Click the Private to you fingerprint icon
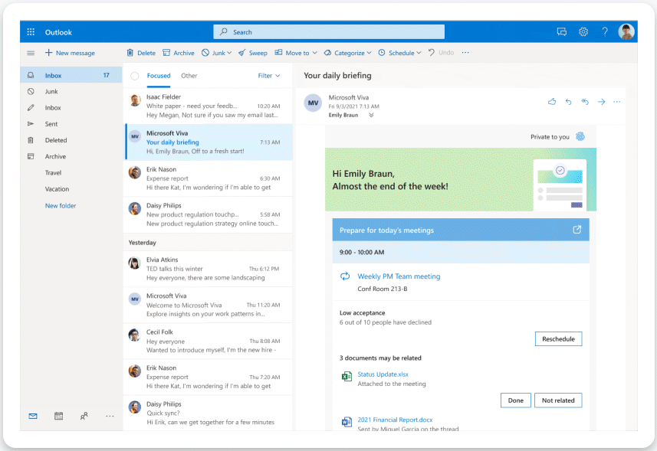Image resolution: width=657 pixels, height=451 pixels. point(580,136)
